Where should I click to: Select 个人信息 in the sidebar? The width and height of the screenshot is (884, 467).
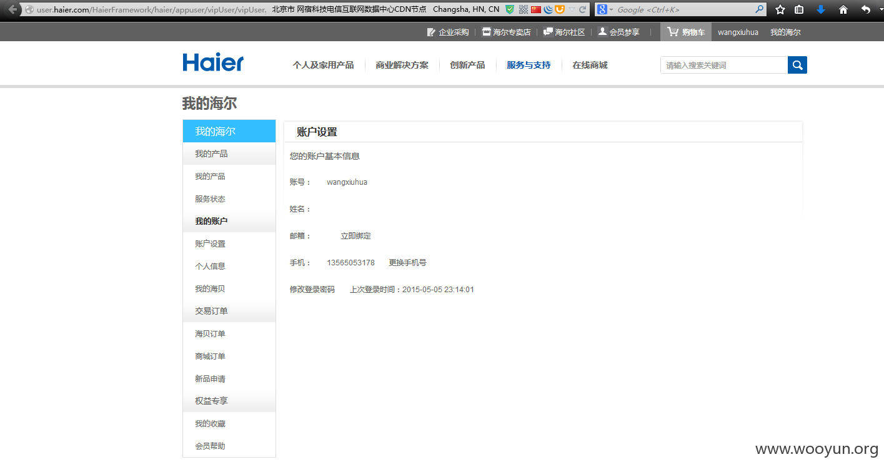(x=210, y=266)
